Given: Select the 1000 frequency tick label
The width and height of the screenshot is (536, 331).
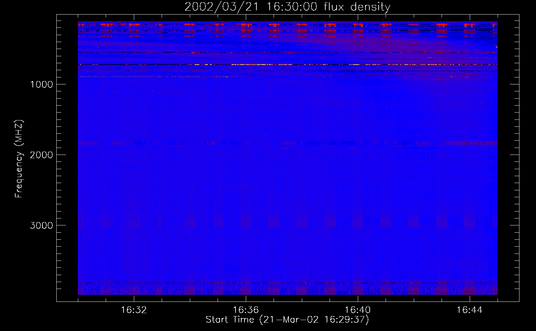Looking at the screenshot, I should [41, 84].
